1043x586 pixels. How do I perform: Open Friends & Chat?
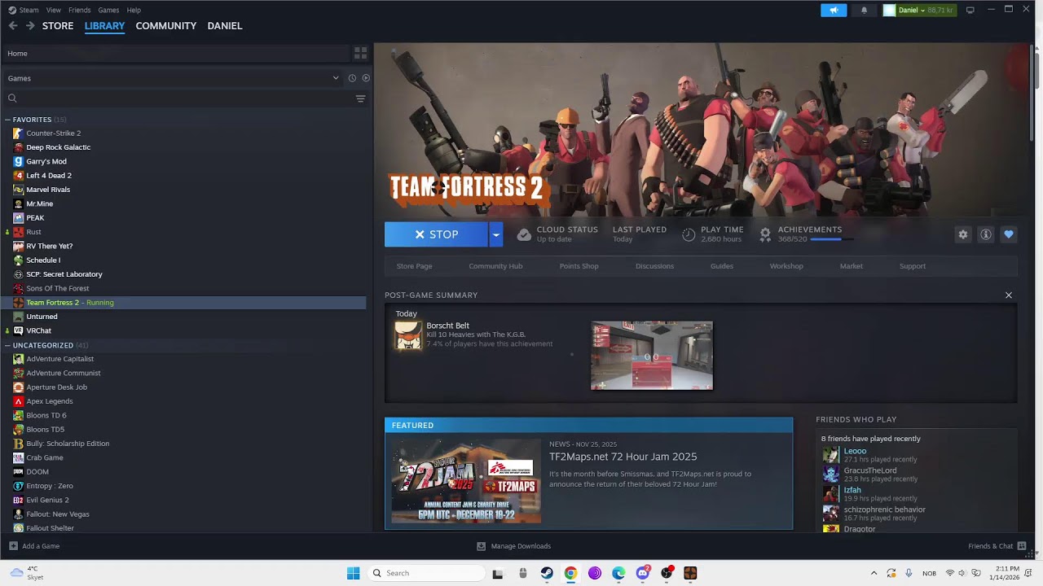(x=997, y=546)
